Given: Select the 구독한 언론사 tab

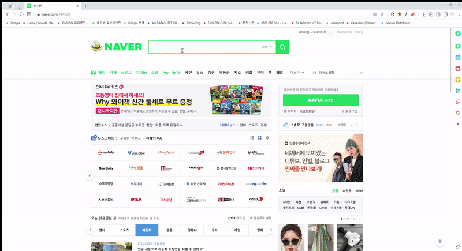Looking at the screenshot, I should 131,138.
